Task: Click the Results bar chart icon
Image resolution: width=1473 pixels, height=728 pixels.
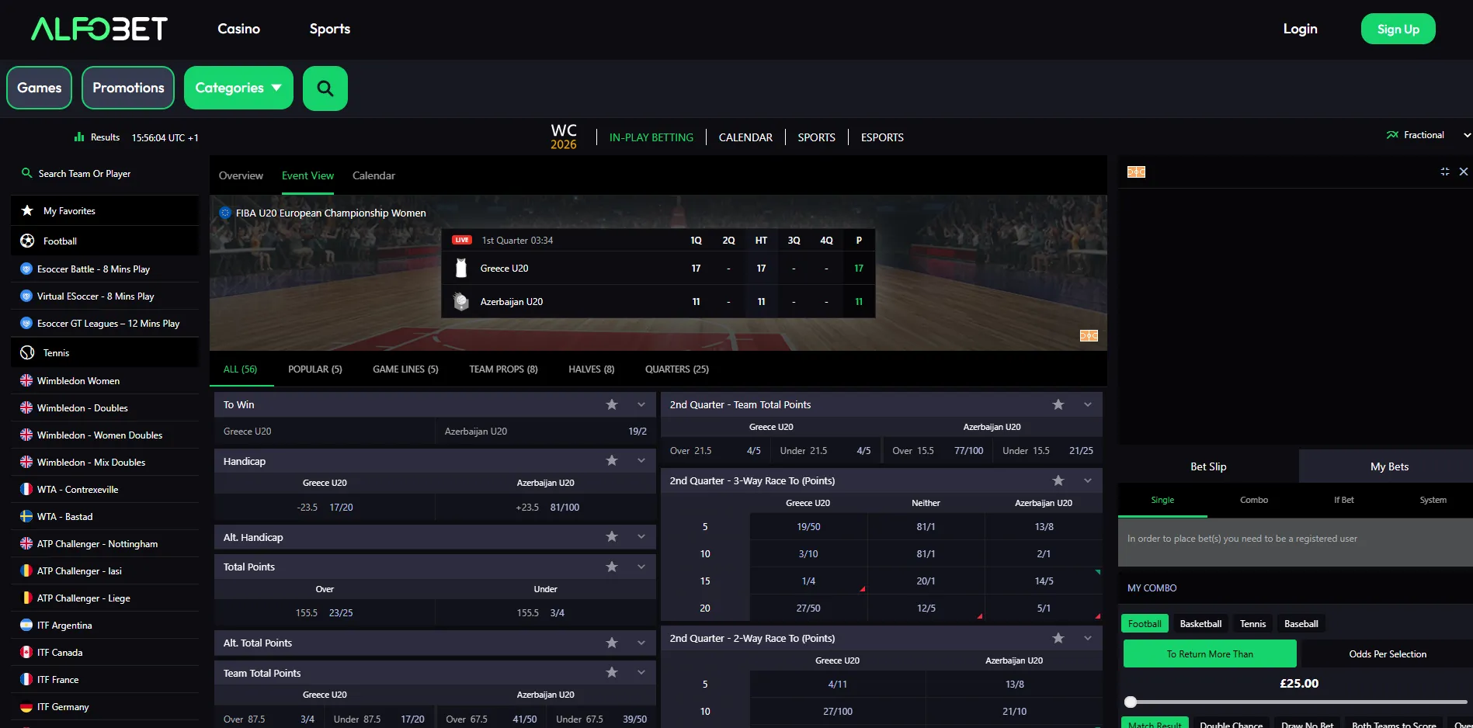Action: pyautogui.click(x=79, y=137)
